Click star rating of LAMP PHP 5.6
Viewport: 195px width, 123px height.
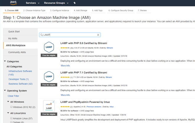(65, 47)
